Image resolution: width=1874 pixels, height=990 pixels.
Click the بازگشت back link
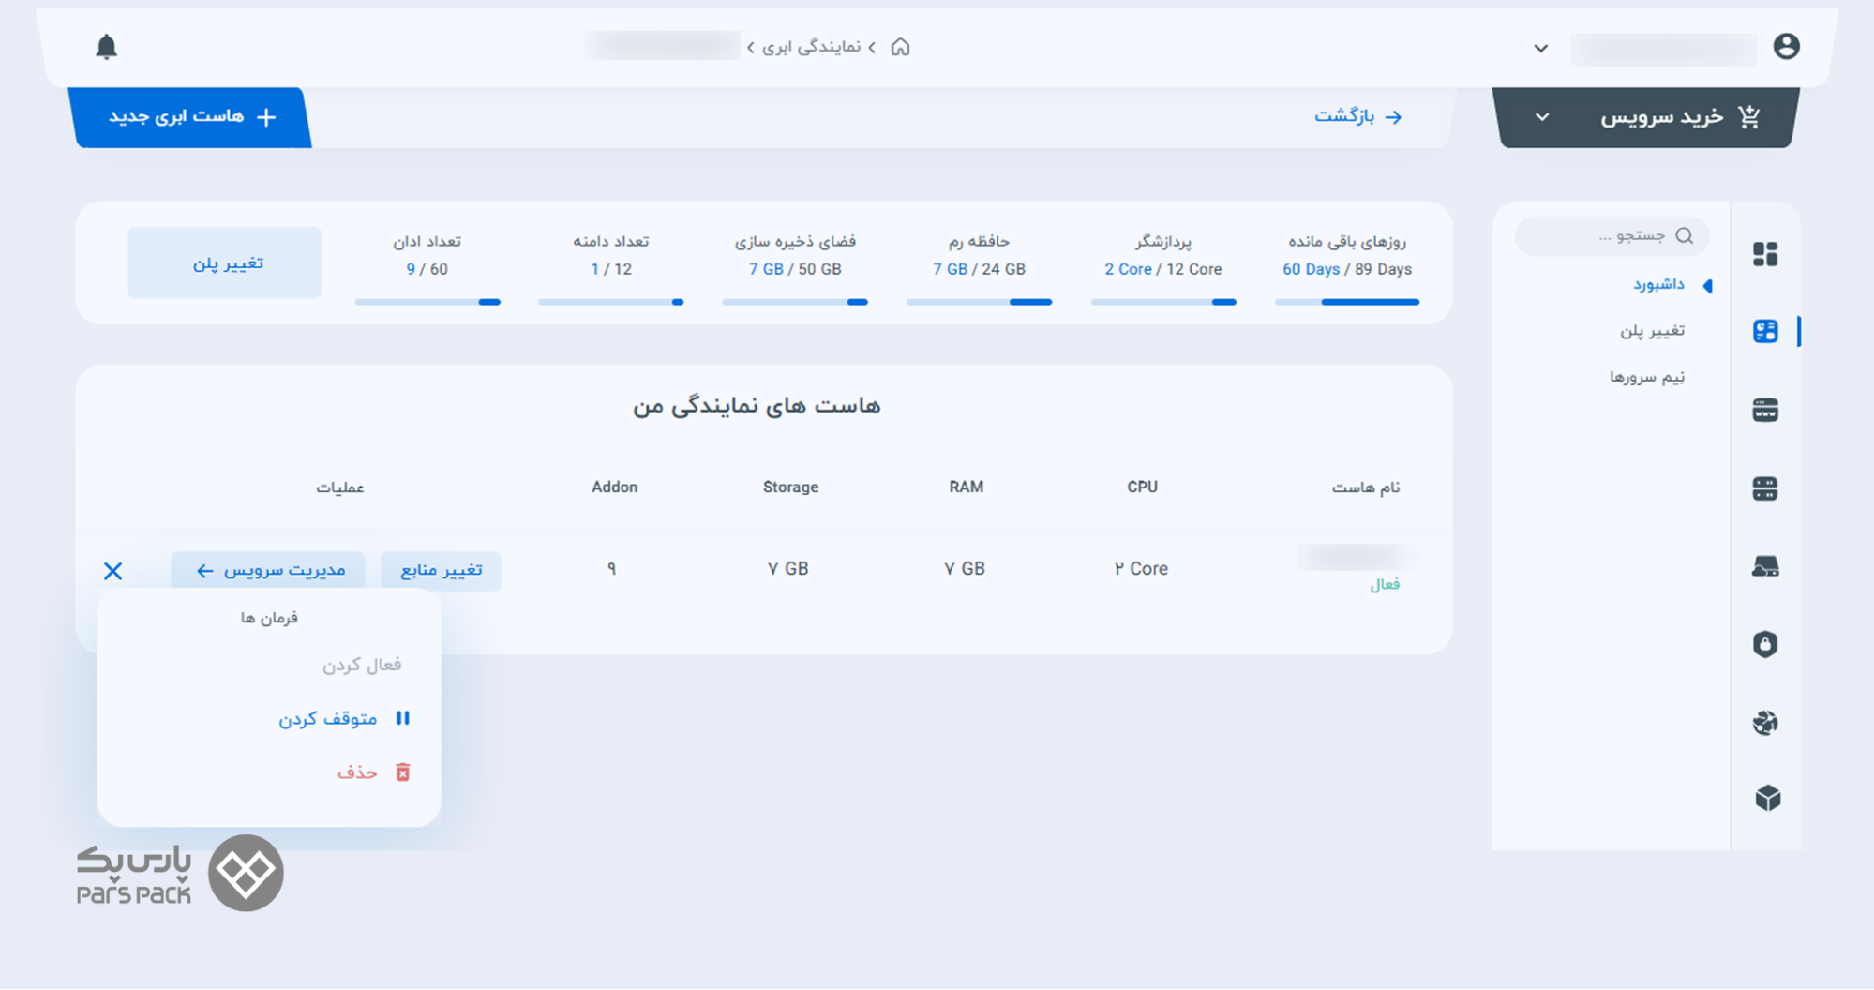coord(1357,117)
